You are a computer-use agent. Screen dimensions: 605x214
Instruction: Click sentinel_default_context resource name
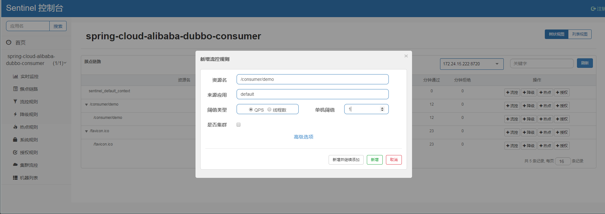(x=109, y=91)
